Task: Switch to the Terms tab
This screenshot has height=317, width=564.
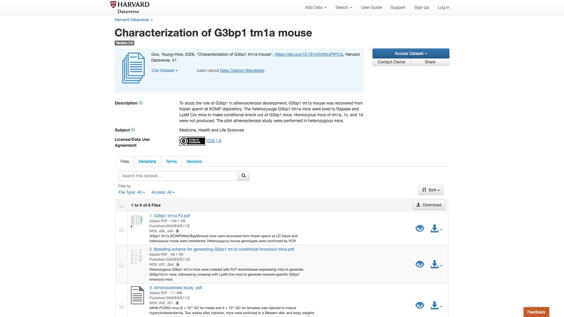Action: tap(171, 162)
